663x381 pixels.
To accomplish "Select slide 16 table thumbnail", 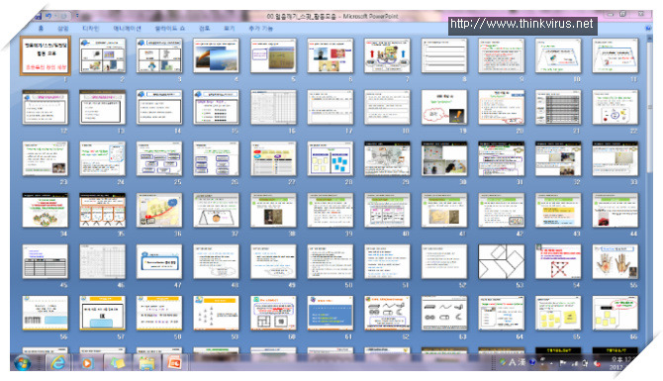I will [273, 107].
